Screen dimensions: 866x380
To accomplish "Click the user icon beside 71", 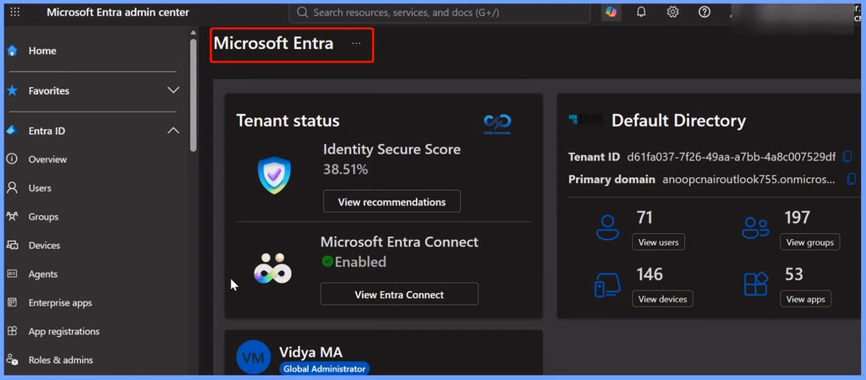I will click(607, 227).
